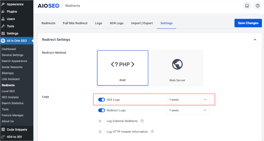
Task: Open Link Assistant submenu link
Action: [x=10, y=79]
